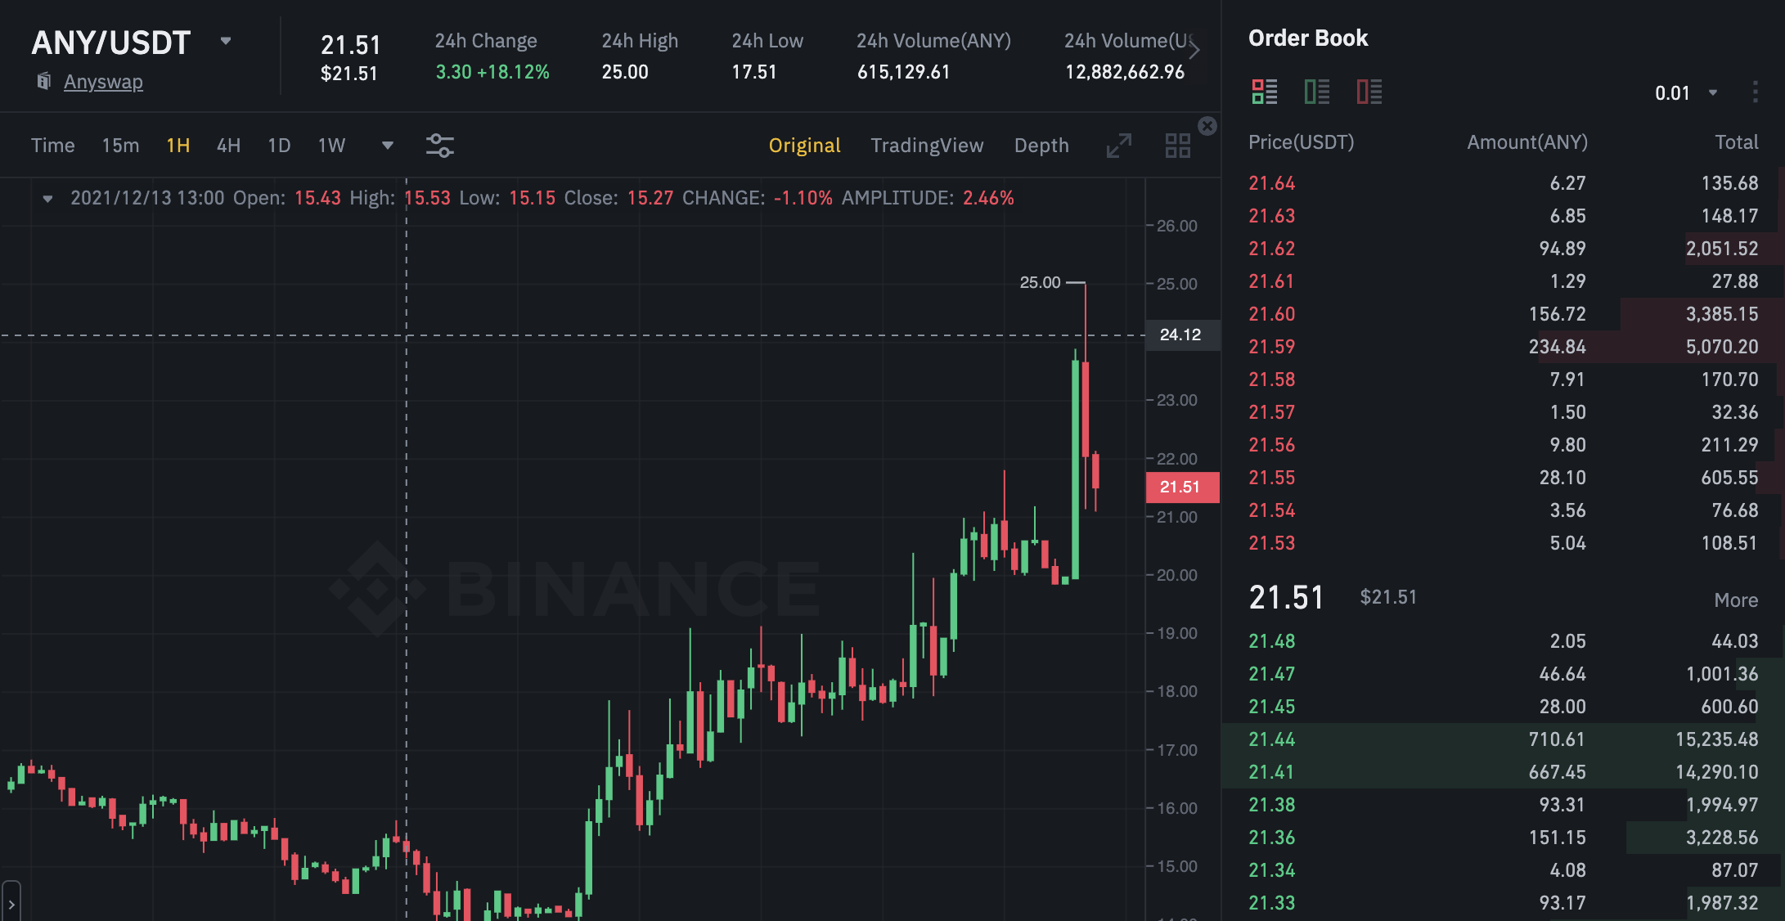Switch chart interval to 1D
This screenshot has height=921, width=1785.
(279, 146)
